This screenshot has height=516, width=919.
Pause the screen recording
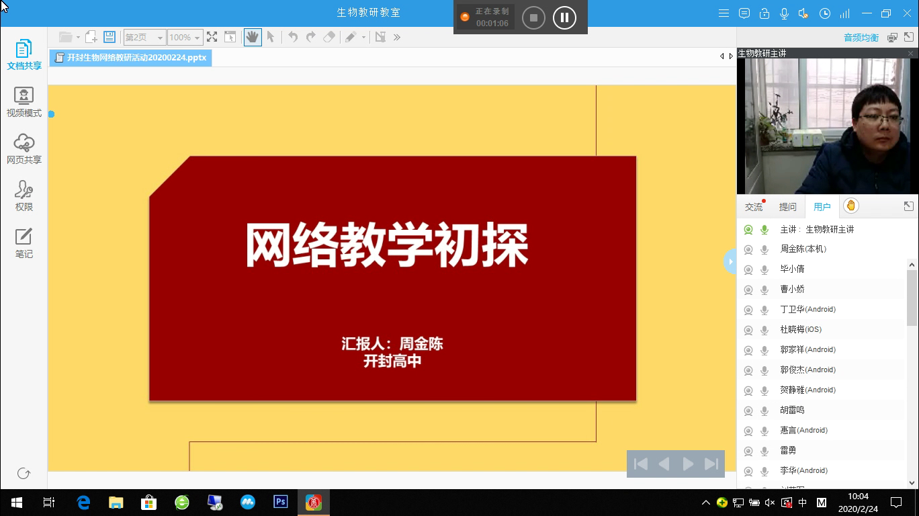tap(564, 17)
